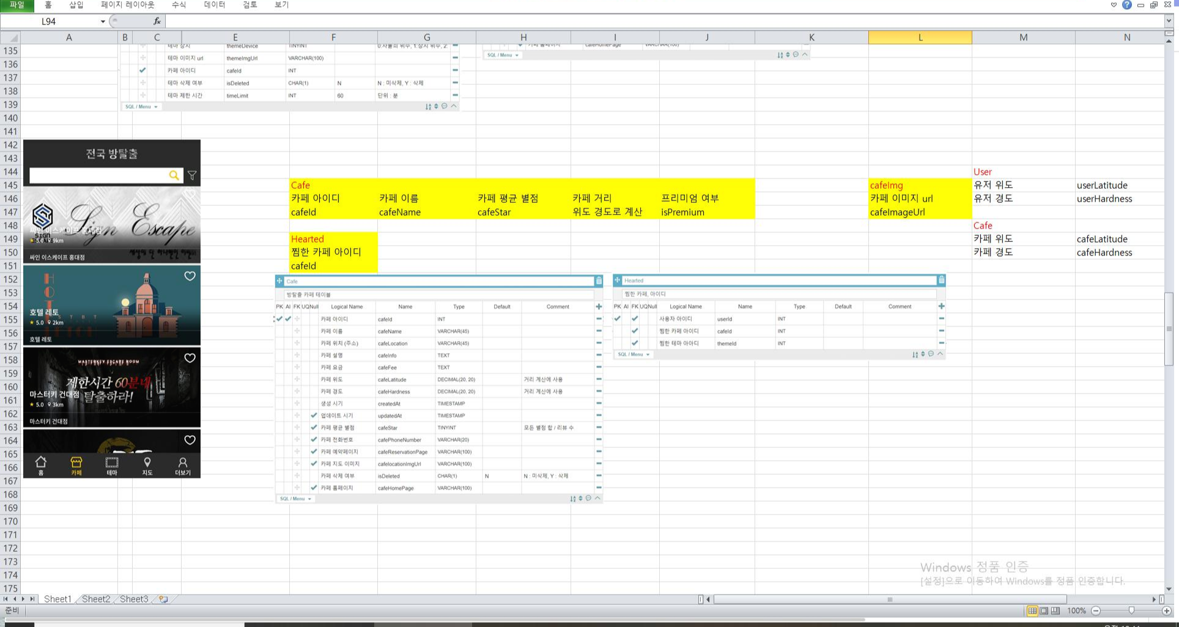Collapse Hearted table with bottom caret
The width and height of the screenshot is (1179, 627).
[940, 353]
